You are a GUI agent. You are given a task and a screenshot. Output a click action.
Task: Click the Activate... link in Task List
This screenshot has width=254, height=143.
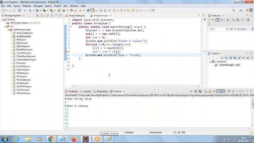[x=242, y=29]
